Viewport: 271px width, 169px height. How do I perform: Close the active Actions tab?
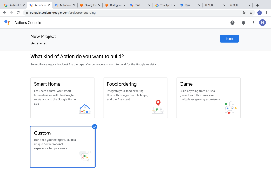tap(49, 5)
